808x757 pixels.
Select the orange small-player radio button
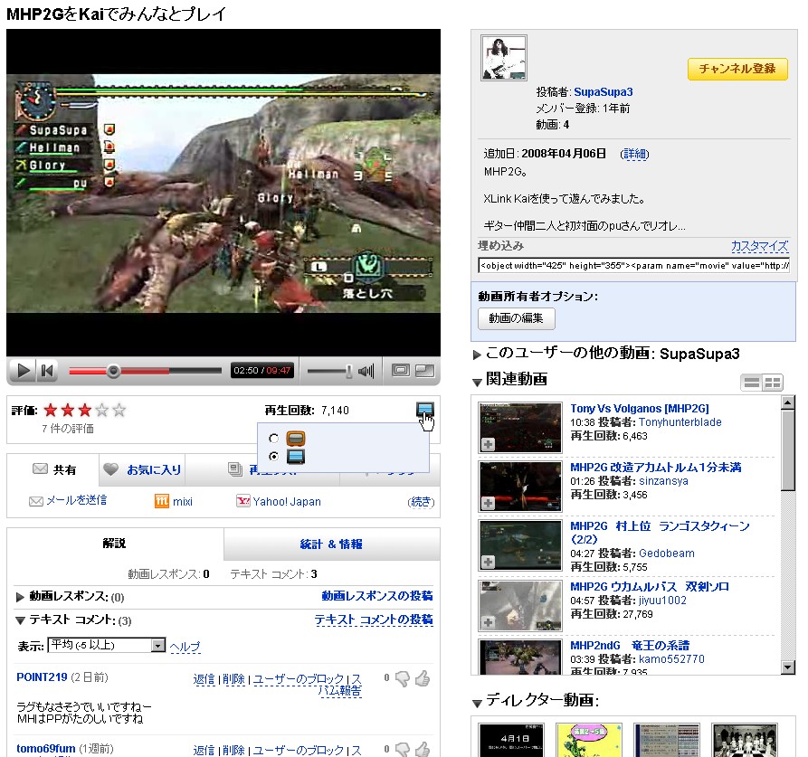[273, 439]
